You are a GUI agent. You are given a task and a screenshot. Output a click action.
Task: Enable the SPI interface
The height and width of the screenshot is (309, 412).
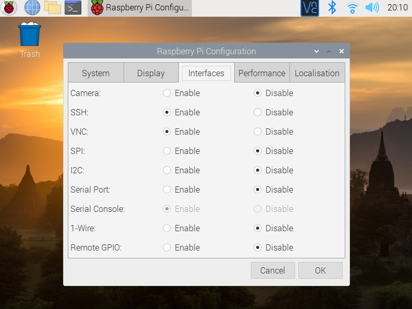tap(181, 151)
